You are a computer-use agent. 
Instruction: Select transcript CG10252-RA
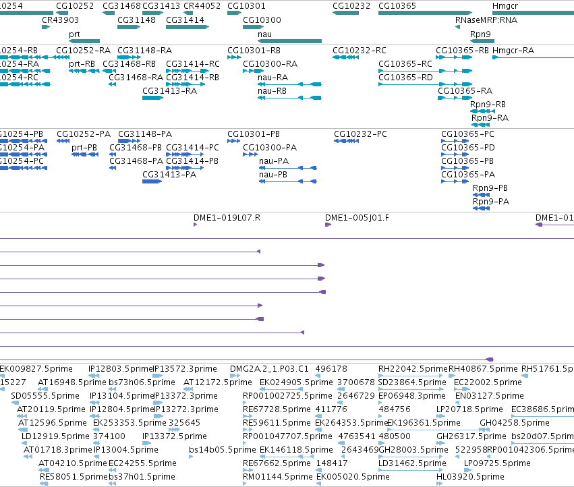pyautogui.click(x=61, y=57)
